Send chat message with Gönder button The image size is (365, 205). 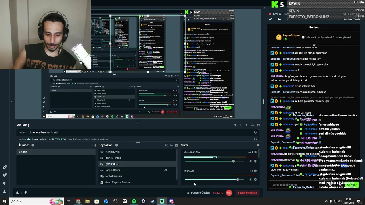pos(352,185)
